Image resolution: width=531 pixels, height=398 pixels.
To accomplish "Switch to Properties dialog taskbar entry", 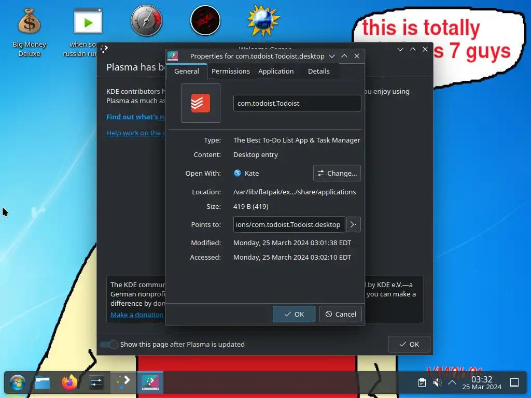I will coord(150,382).
